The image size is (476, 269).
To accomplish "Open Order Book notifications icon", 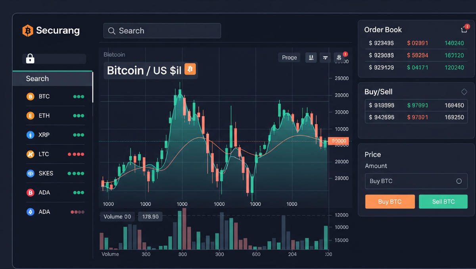I will (x=464, y=30).
